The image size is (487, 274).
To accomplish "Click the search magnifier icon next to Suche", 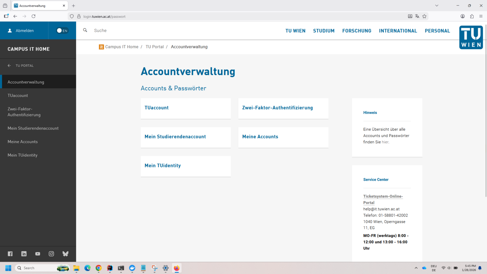I will point(85,30).
